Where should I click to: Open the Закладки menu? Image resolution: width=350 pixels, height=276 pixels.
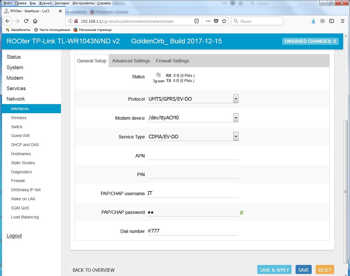62,3
